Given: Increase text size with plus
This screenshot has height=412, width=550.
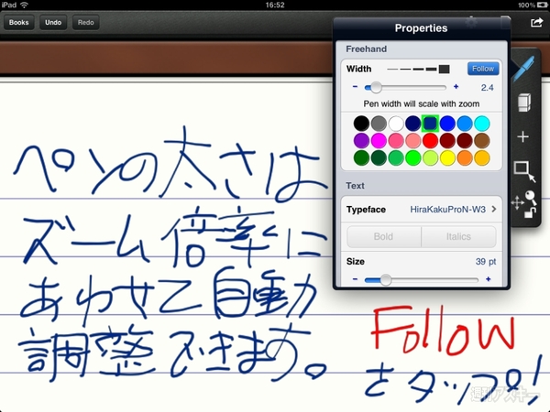Looking at the screenshot, I should 488,279.
